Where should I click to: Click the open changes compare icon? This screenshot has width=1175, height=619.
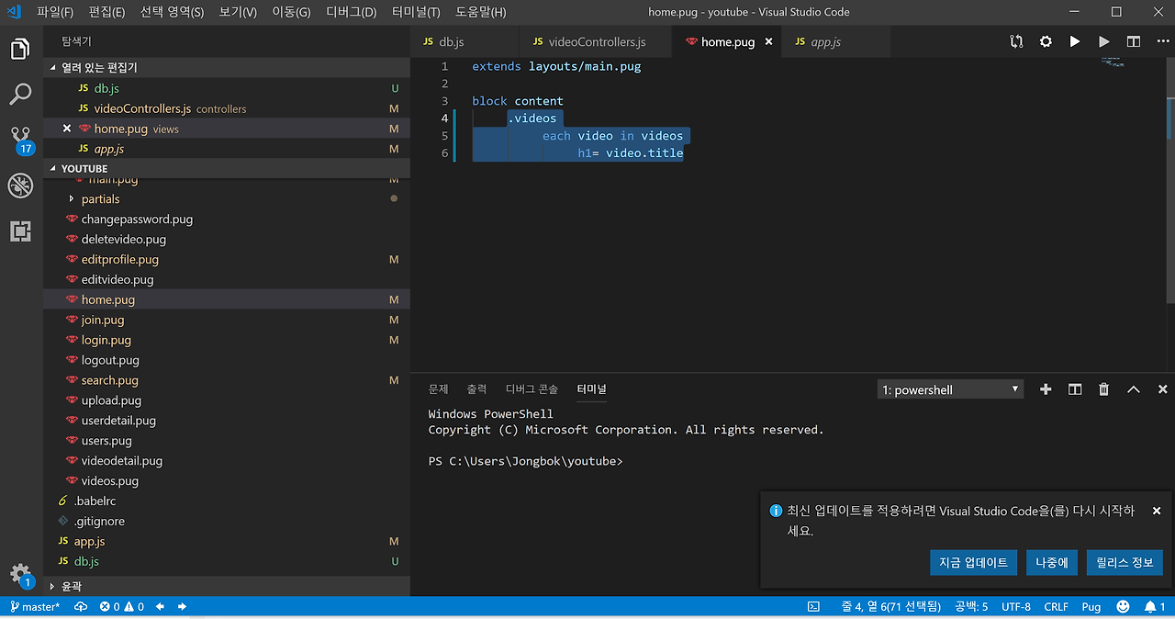pos(1016,41)
